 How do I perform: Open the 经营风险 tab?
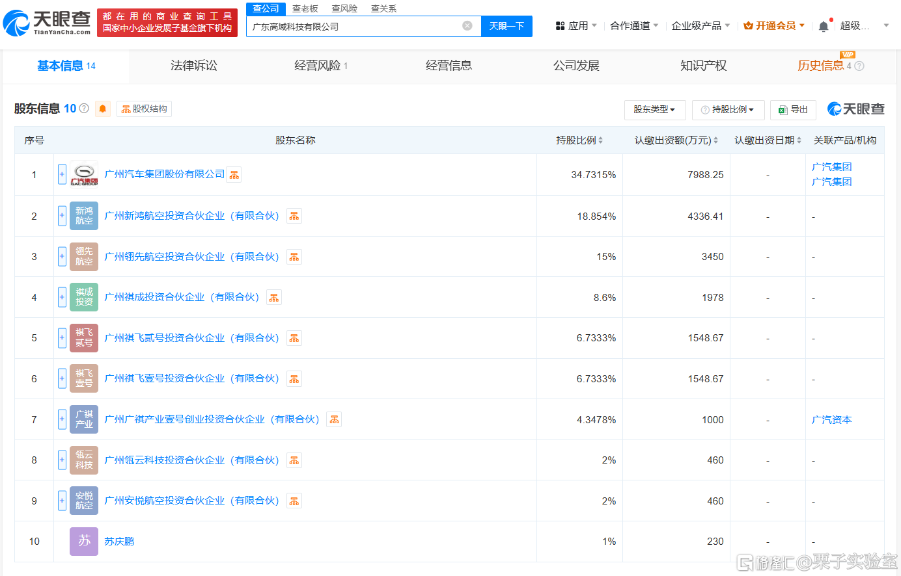tap(321, 66)
